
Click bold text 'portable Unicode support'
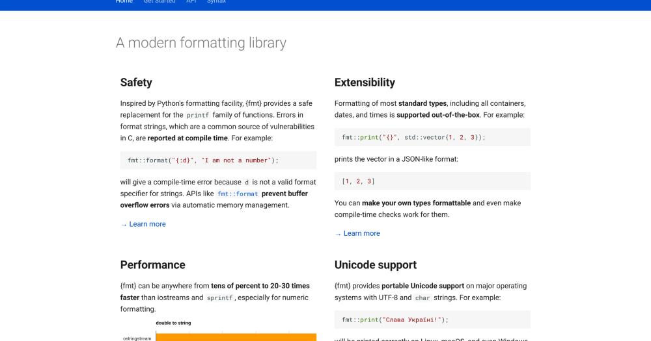pyautogui.click(x=422, y=286)
